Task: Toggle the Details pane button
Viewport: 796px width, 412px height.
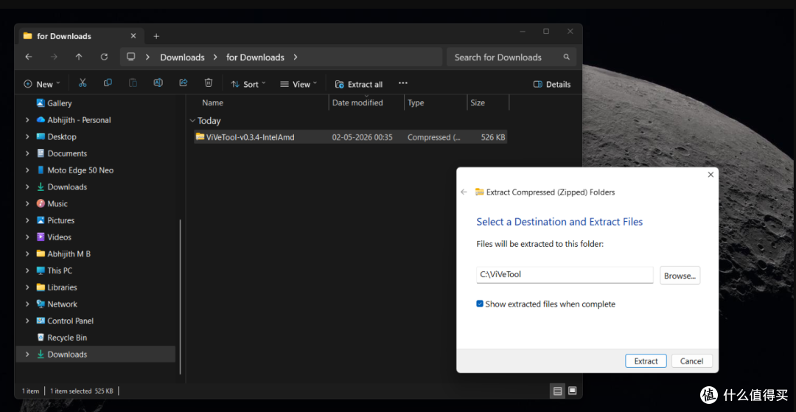Action: coord(552,84)
